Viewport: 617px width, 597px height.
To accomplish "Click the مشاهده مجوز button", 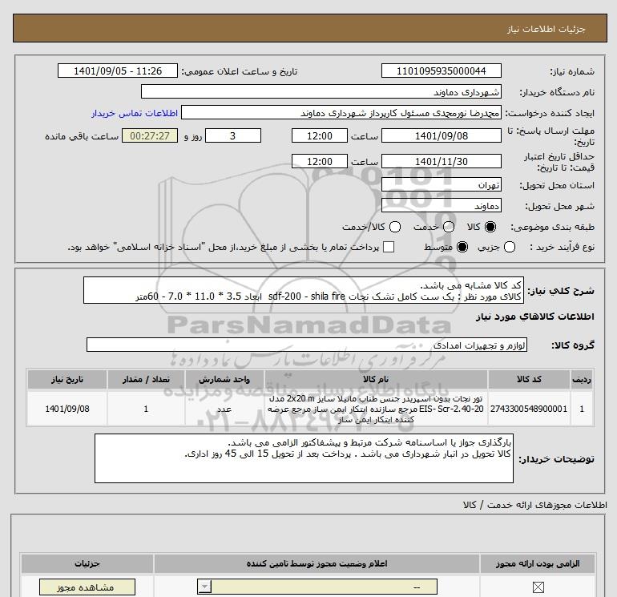I will [x=87, y=587].
